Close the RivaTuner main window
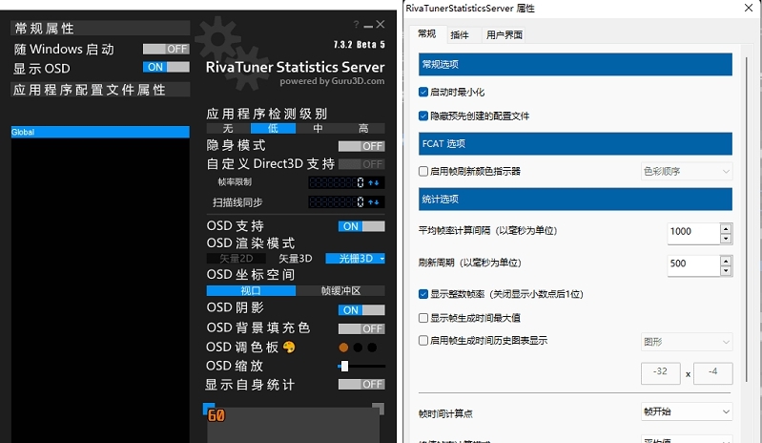The image size is (762, 443). click(381, 24)
